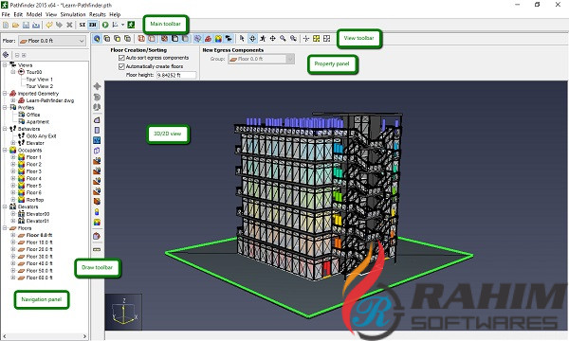Select the arrow Select tool
The width and height of the screenshot is (569, 341).
click(242, 39)
